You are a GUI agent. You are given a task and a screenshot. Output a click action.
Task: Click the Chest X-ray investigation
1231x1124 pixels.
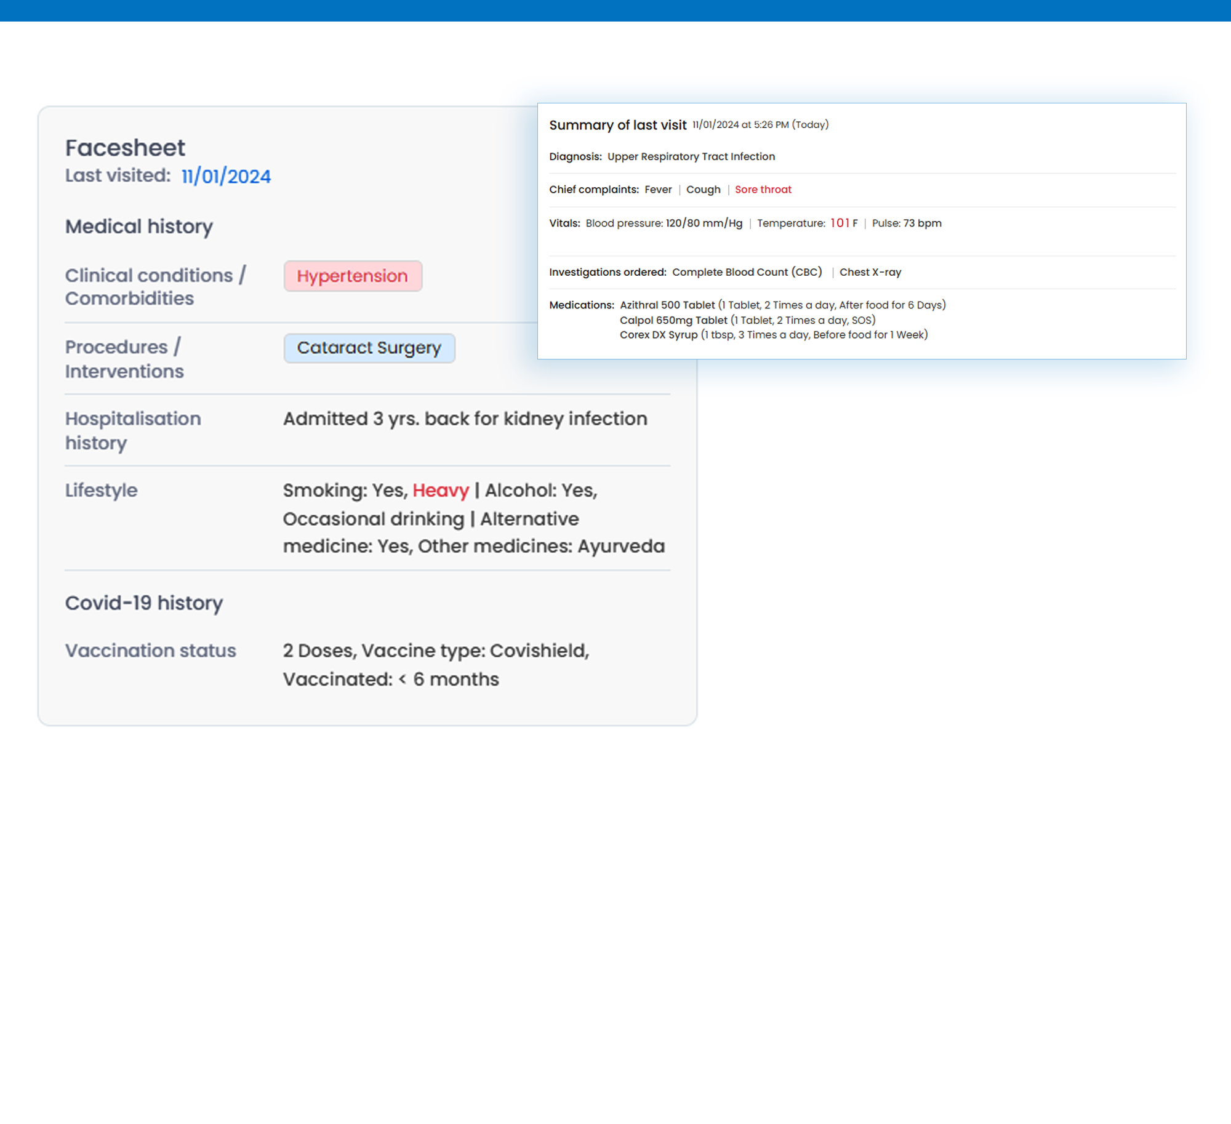click(x=870, y=272)
